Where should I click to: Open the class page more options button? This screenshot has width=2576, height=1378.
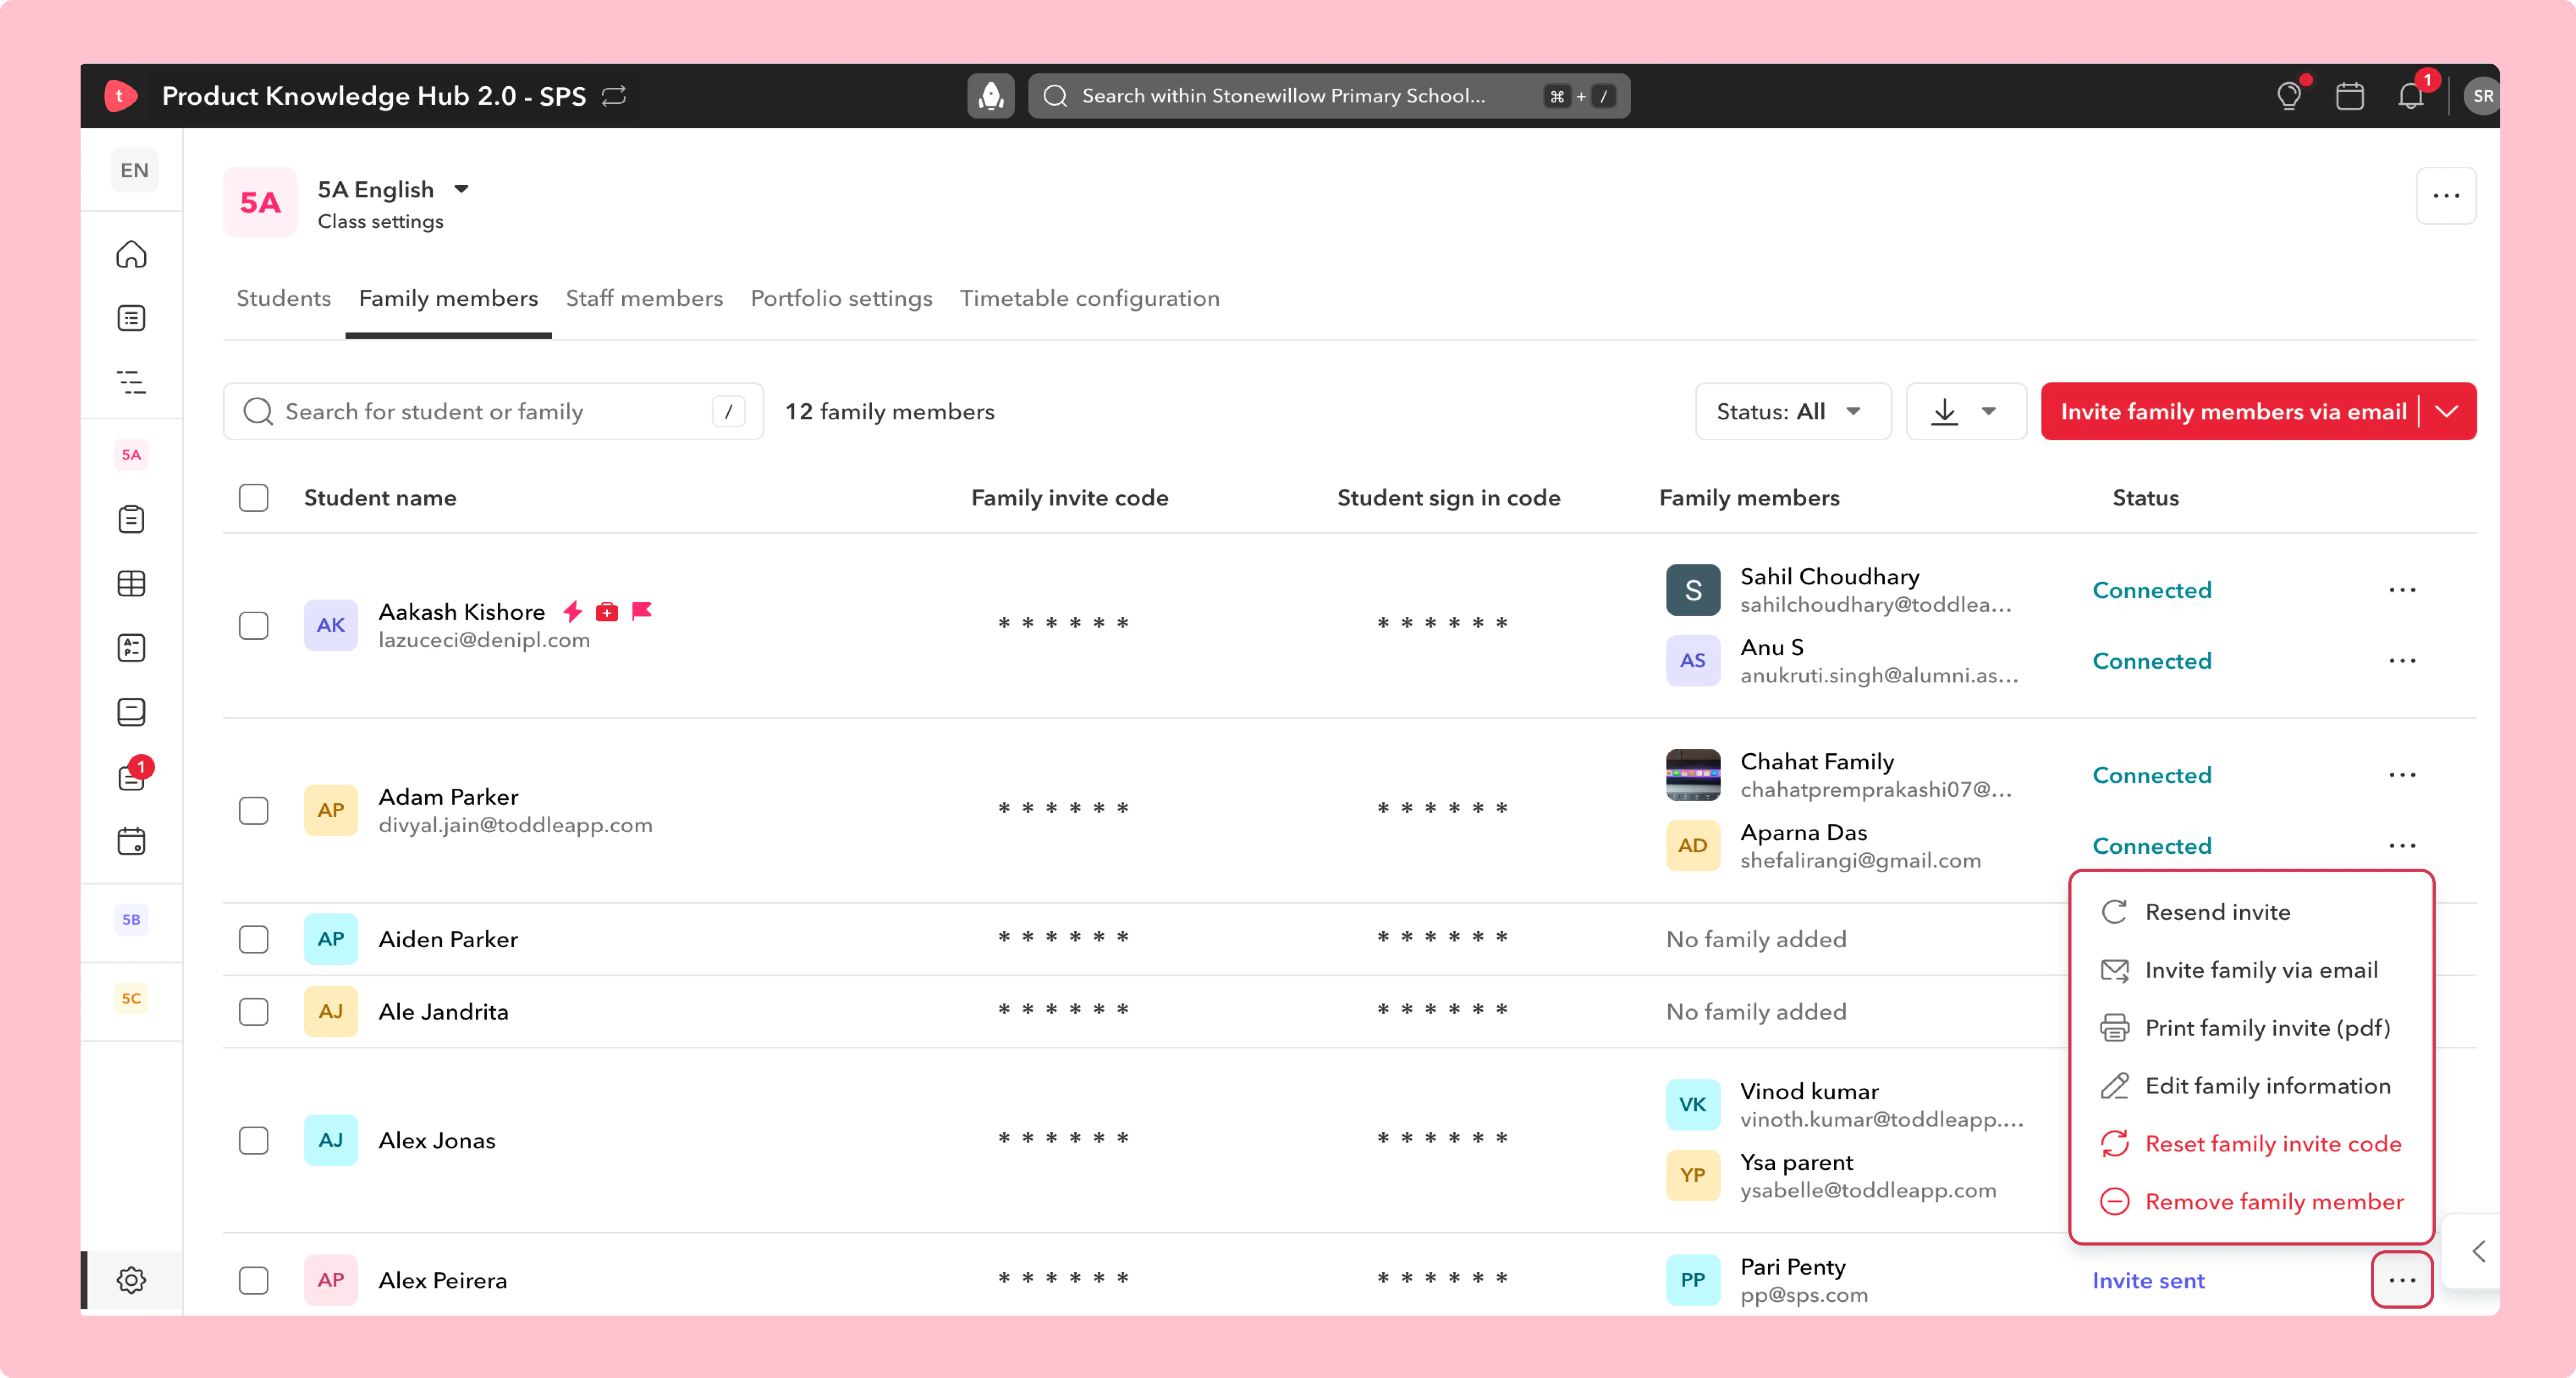2446,196
